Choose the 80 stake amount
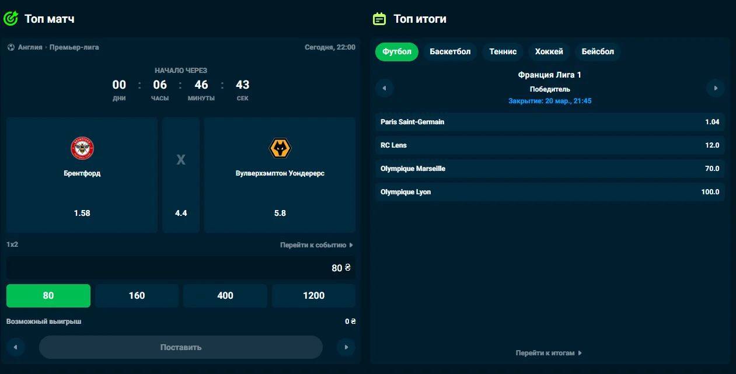736x374 pixels. point(48,296)
